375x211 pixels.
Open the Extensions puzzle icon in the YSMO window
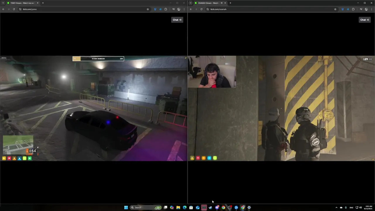click(x=166, y=9)
